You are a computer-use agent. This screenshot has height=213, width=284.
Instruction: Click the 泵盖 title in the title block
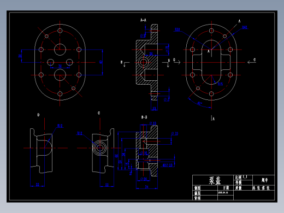click(215, 181)
